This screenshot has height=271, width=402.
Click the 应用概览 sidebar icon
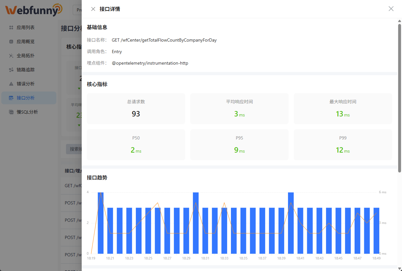point(11,42)
